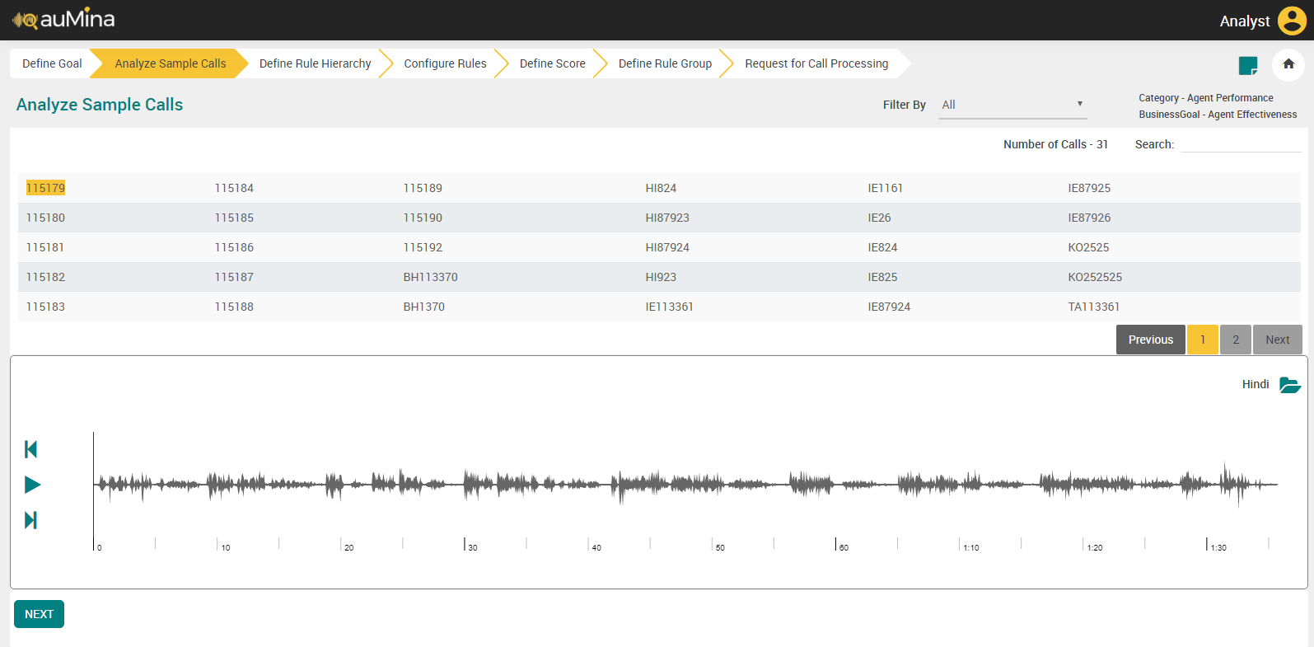Select call BH113370
Screen dimensions: 1314x647
tap(430, 277)
